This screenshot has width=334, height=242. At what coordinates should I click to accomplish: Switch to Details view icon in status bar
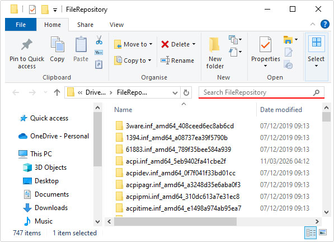pos(311,233)
